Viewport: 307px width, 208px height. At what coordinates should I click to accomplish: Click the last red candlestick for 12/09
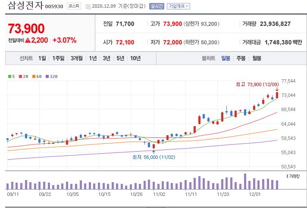pyautogui.click(x=277, y=95)
